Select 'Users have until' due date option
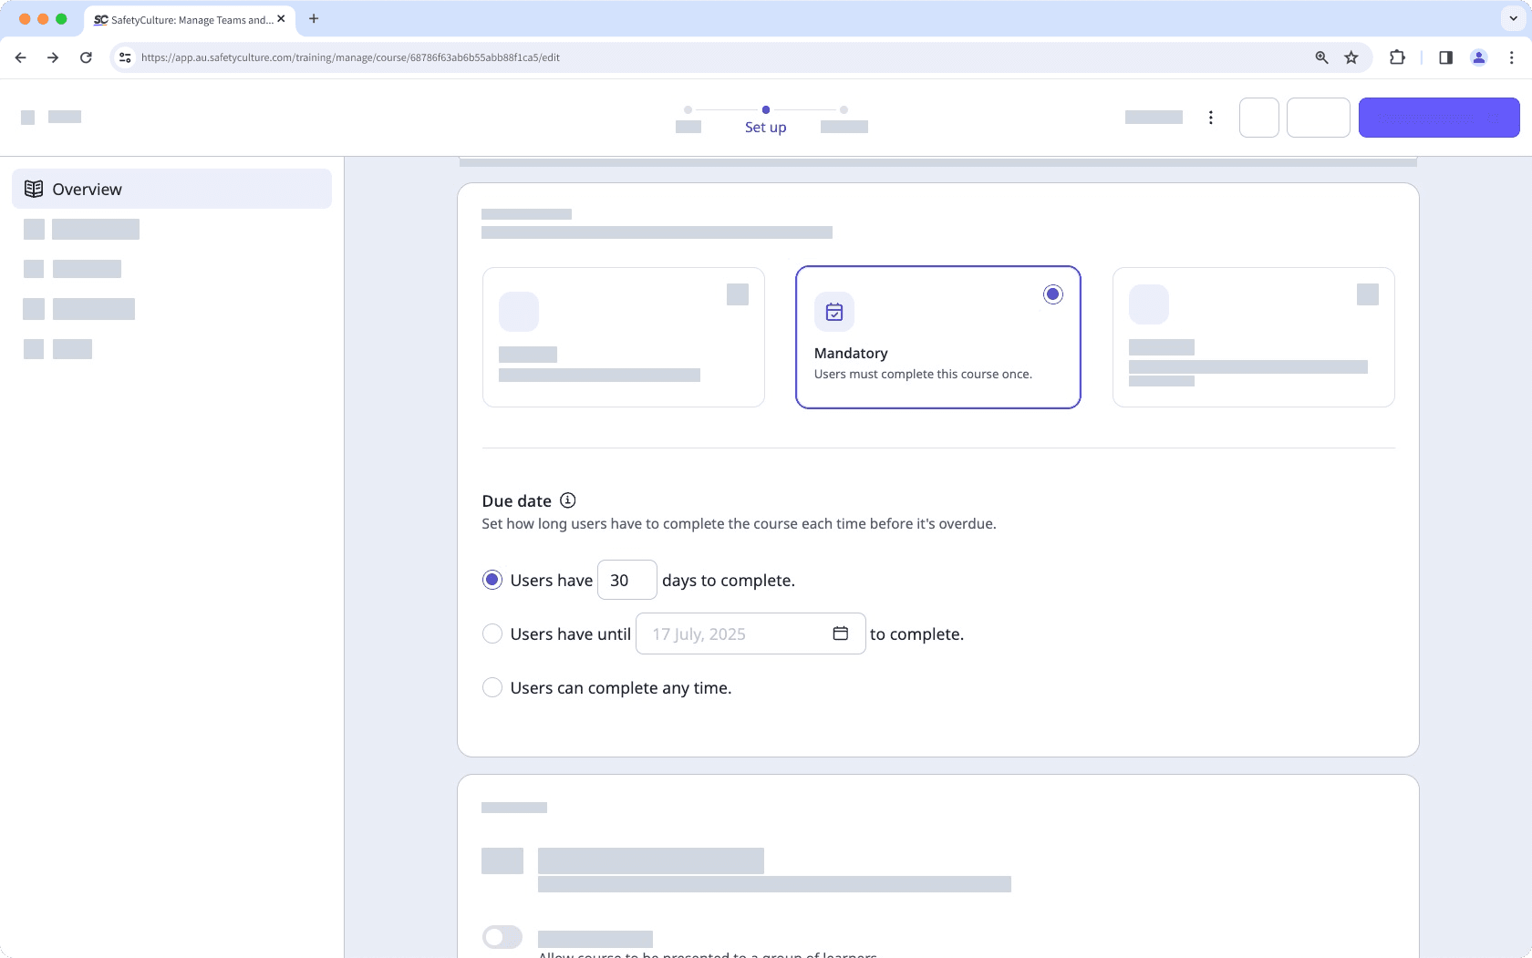 (x=492, y=634)
